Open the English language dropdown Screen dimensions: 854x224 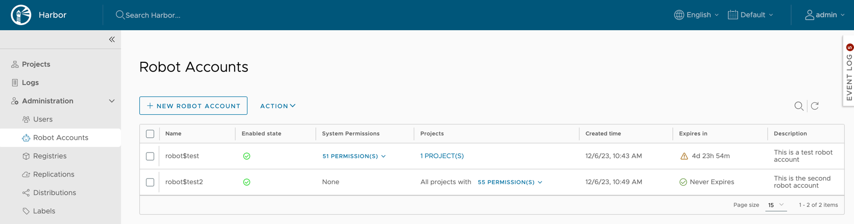pyautogui.click(x=696, y=15)
